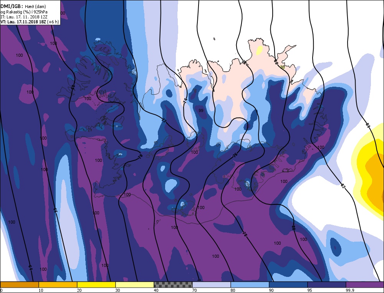384x293 pixels.
Task: Click the legend scale number '10'
Action: (x=41, y=290)
